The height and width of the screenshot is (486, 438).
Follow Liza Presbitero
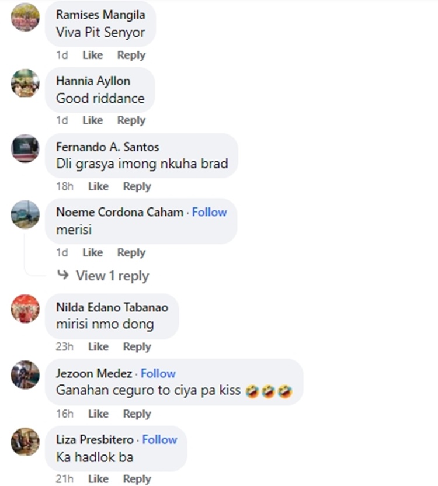tap(159, 439)
